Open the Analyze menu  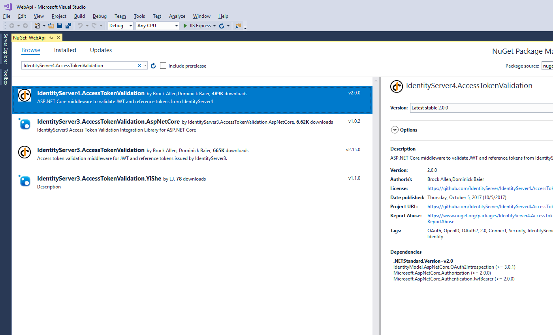[177, 16]
